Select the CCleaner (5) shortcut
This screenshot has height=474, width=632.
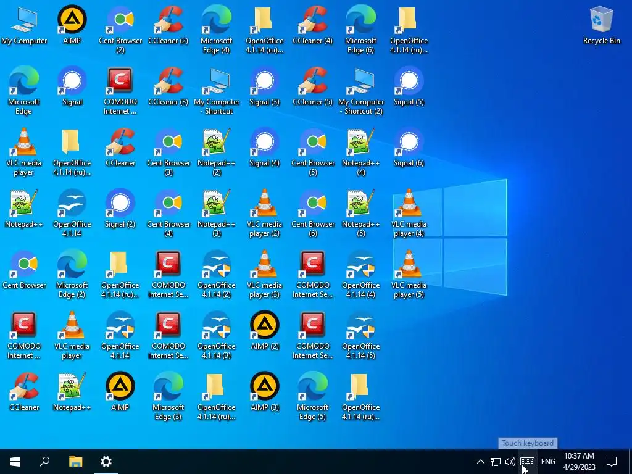pos(312,86)
